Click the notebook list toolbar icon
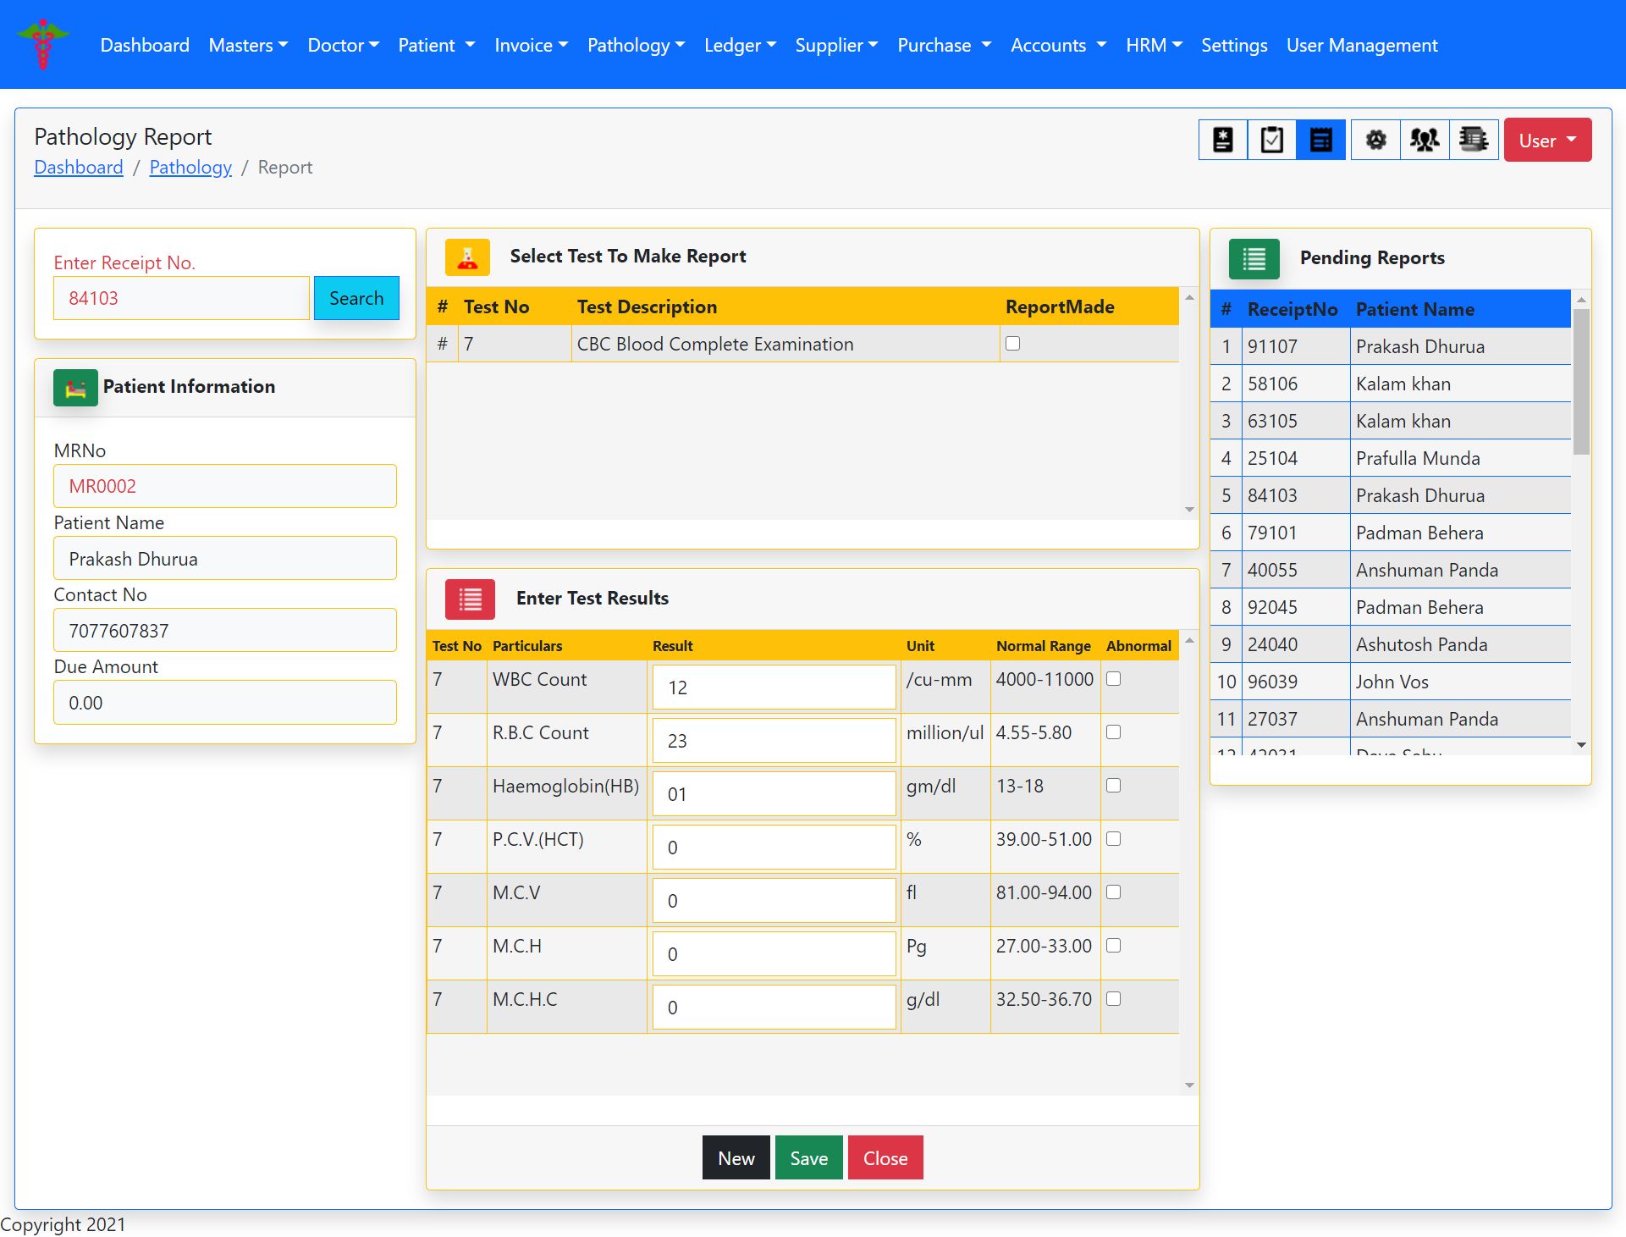The height and width of the screenshot is (1237, 1626). (1474, 140)
